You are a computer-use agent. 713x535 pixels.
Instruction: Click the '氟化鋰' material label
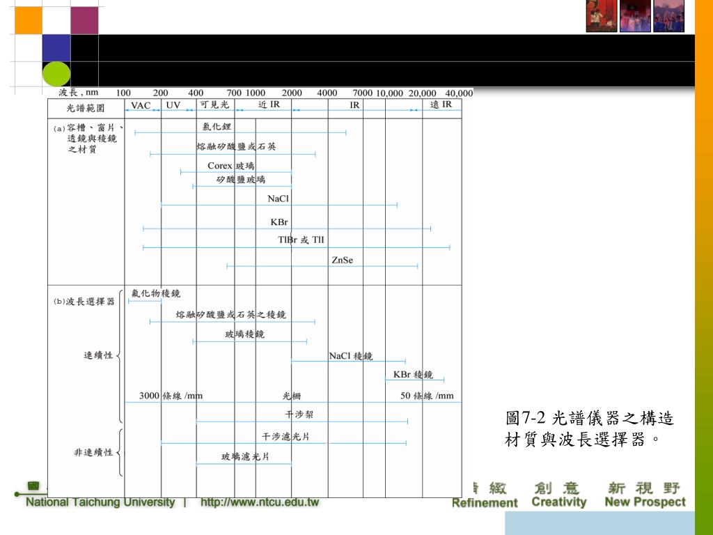(217, 127)
